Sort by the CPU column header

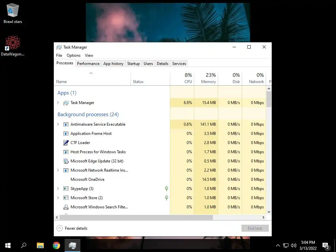point(182,79)
